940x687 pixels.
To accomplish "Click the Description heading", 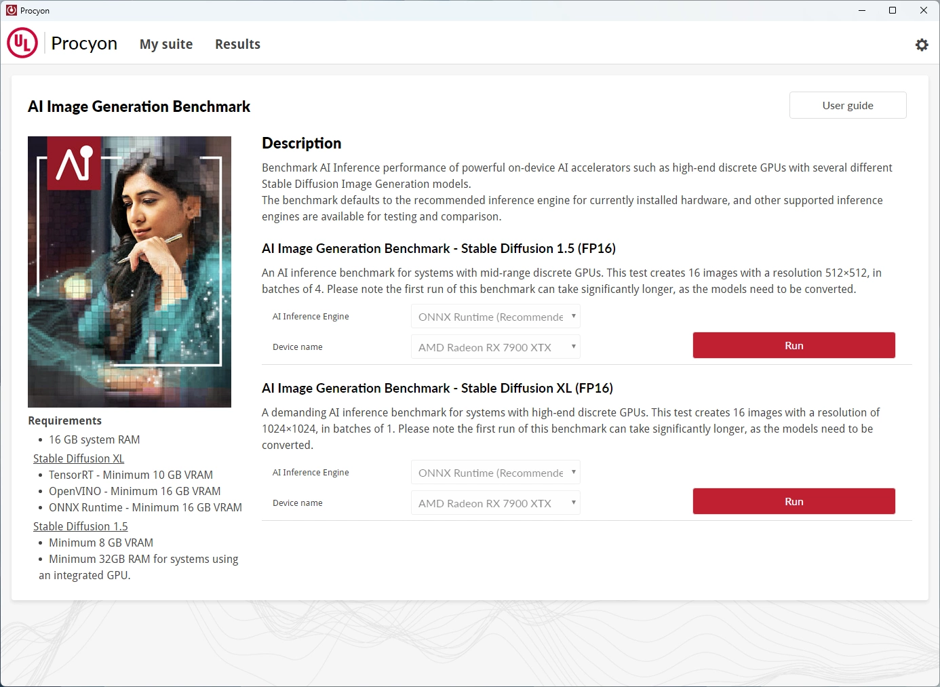I will (302, 143).
